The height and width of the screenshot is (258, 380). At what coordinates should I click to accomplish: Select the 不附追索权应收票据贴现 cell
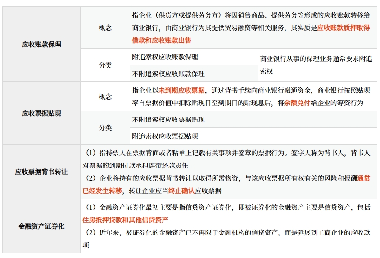pyautogui.click(x=168, y=120)
